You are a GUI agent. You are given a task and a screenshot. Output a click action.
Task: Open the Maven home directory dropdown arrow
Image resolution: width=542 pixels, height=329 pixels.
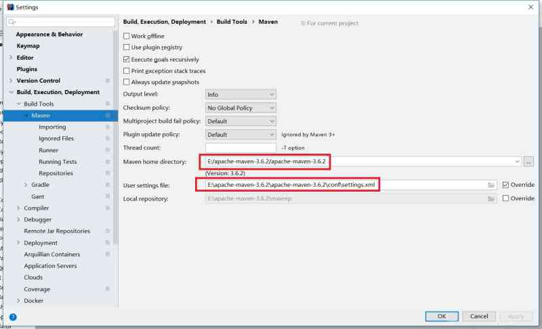click(517, 161)
